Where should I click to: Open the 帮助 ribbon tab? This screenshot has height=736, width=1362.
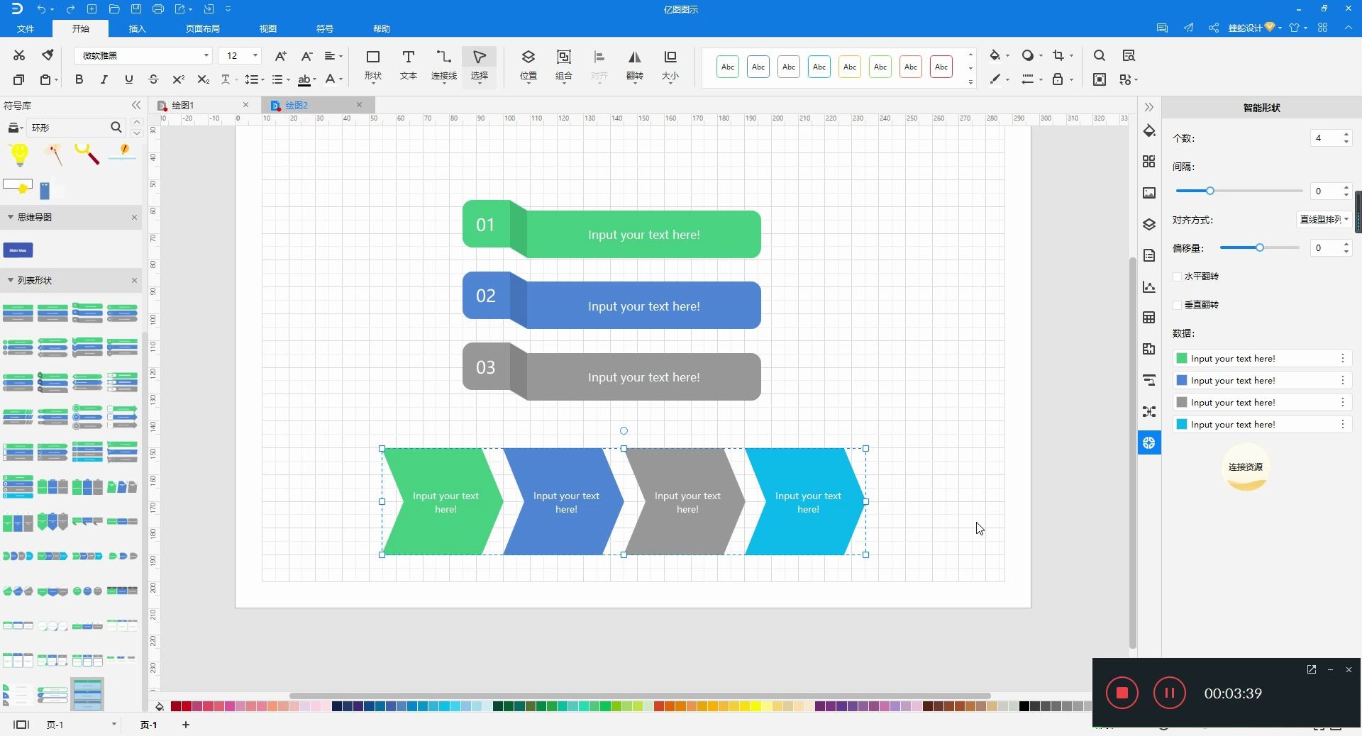(381, 28)
